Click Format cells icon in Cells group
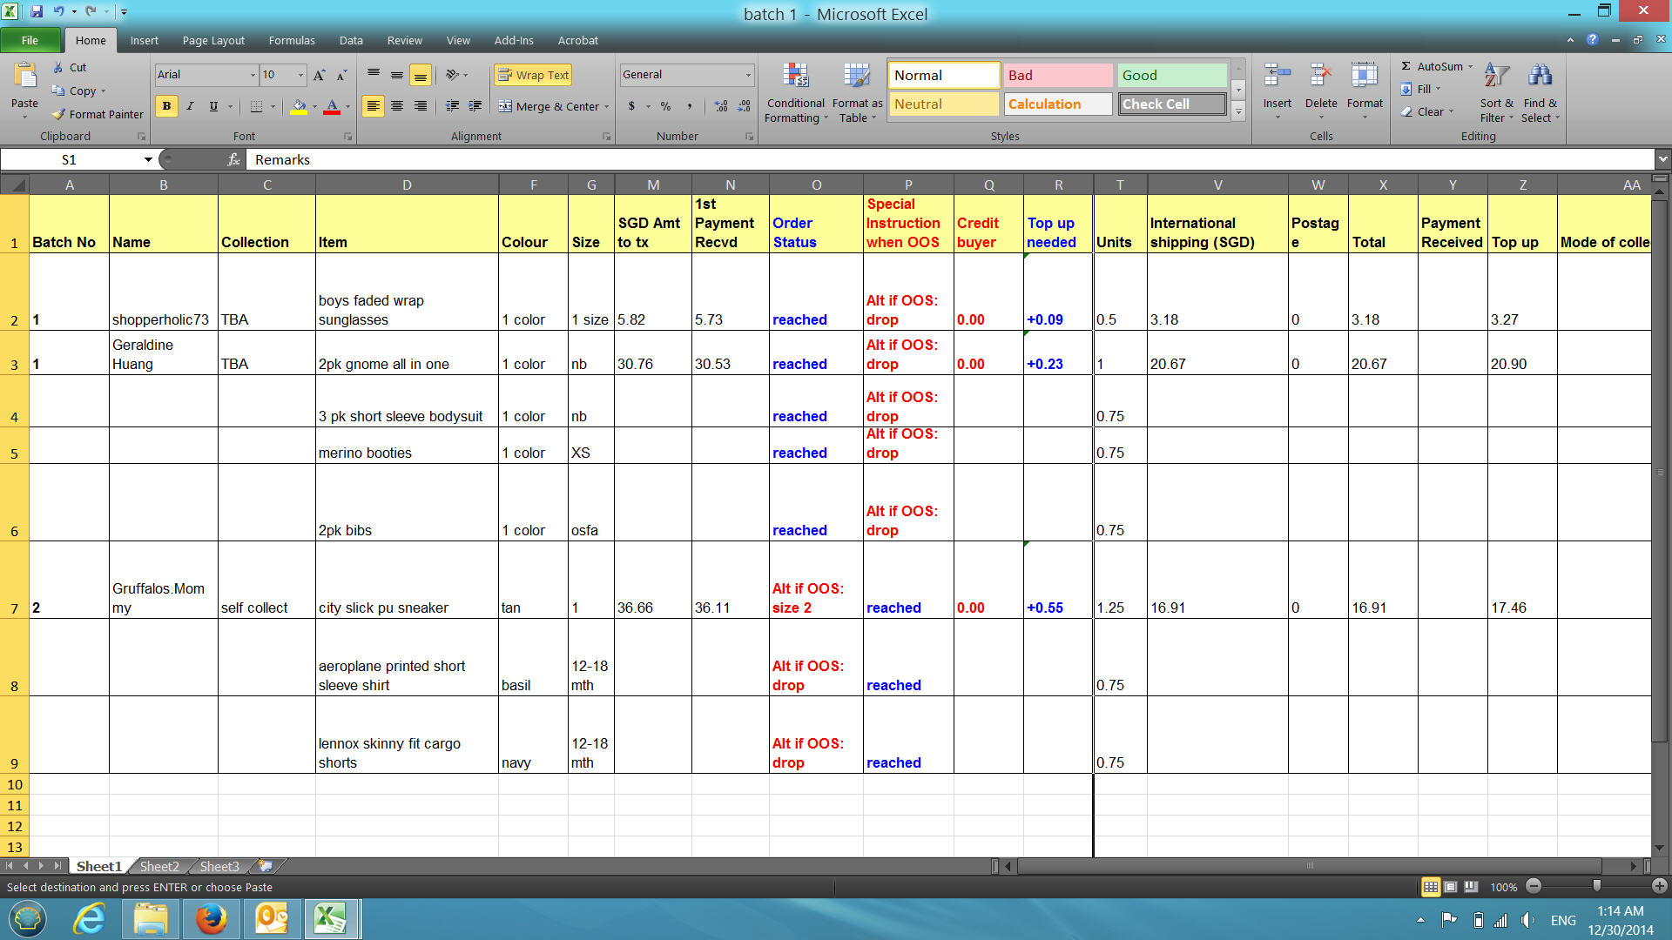 point(1364,76)
